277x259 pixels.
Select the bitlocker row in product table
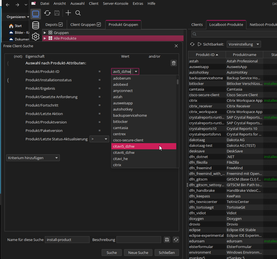tap(233, 84)
